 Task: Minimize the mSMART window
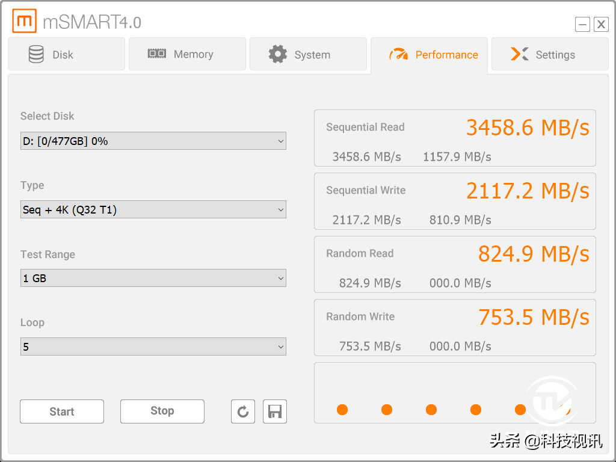coord(582,25)
